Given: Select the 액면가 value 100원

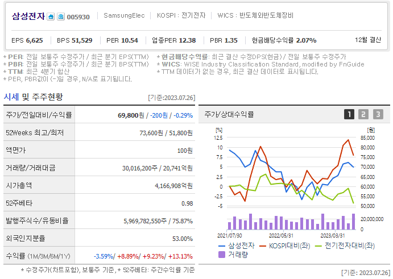Looking at the screenshot, I should click(185, 151).
